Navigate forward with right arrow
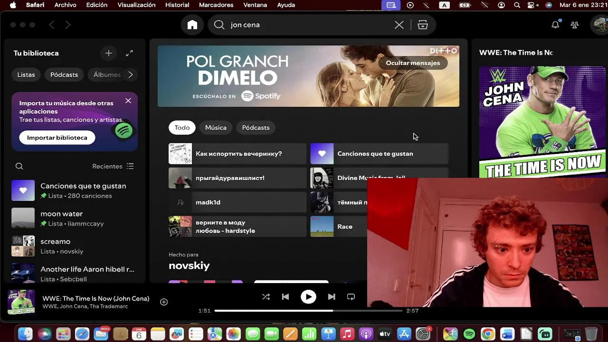Screen dimensions: 608x342 click(x=68, y=25)
